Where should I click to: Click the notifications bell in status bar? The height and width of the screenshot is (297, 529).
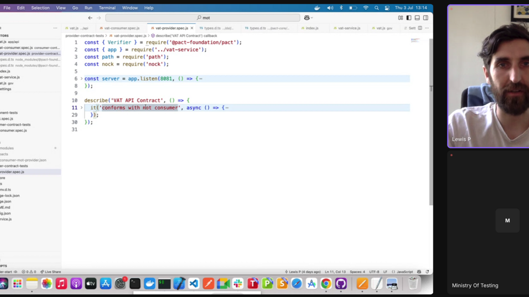click(x=427, y=272)
